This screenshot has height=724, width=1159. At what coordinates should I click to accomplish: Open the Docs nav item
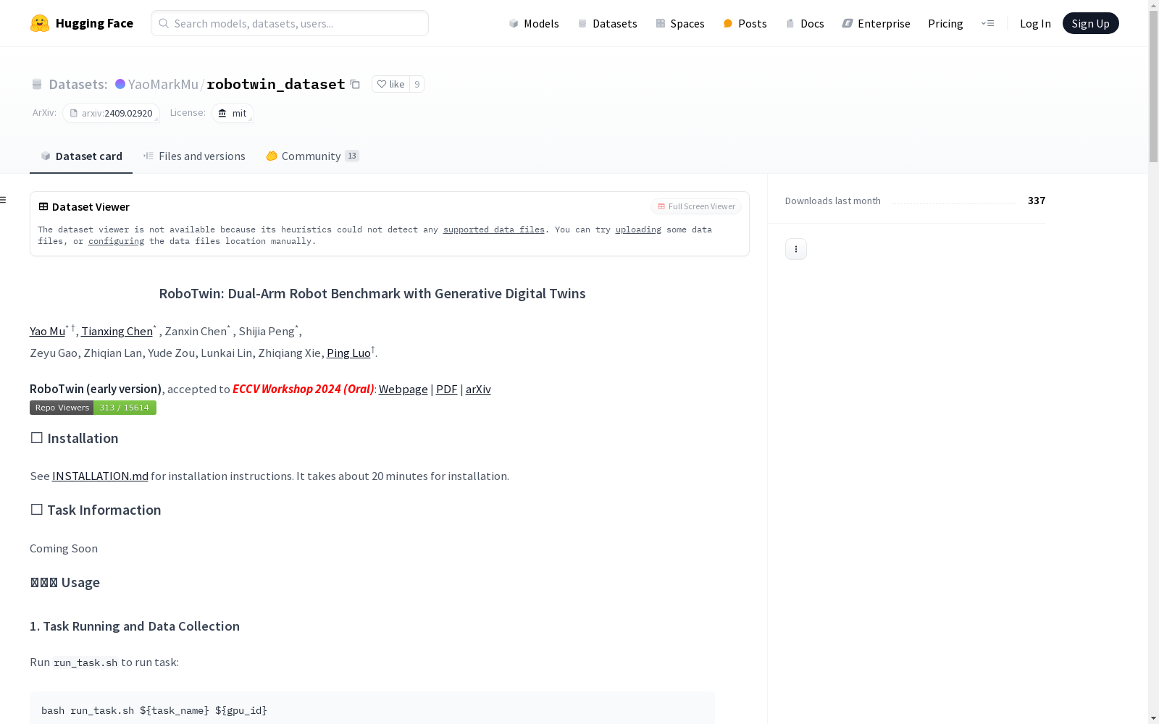[x=805, y=23]
